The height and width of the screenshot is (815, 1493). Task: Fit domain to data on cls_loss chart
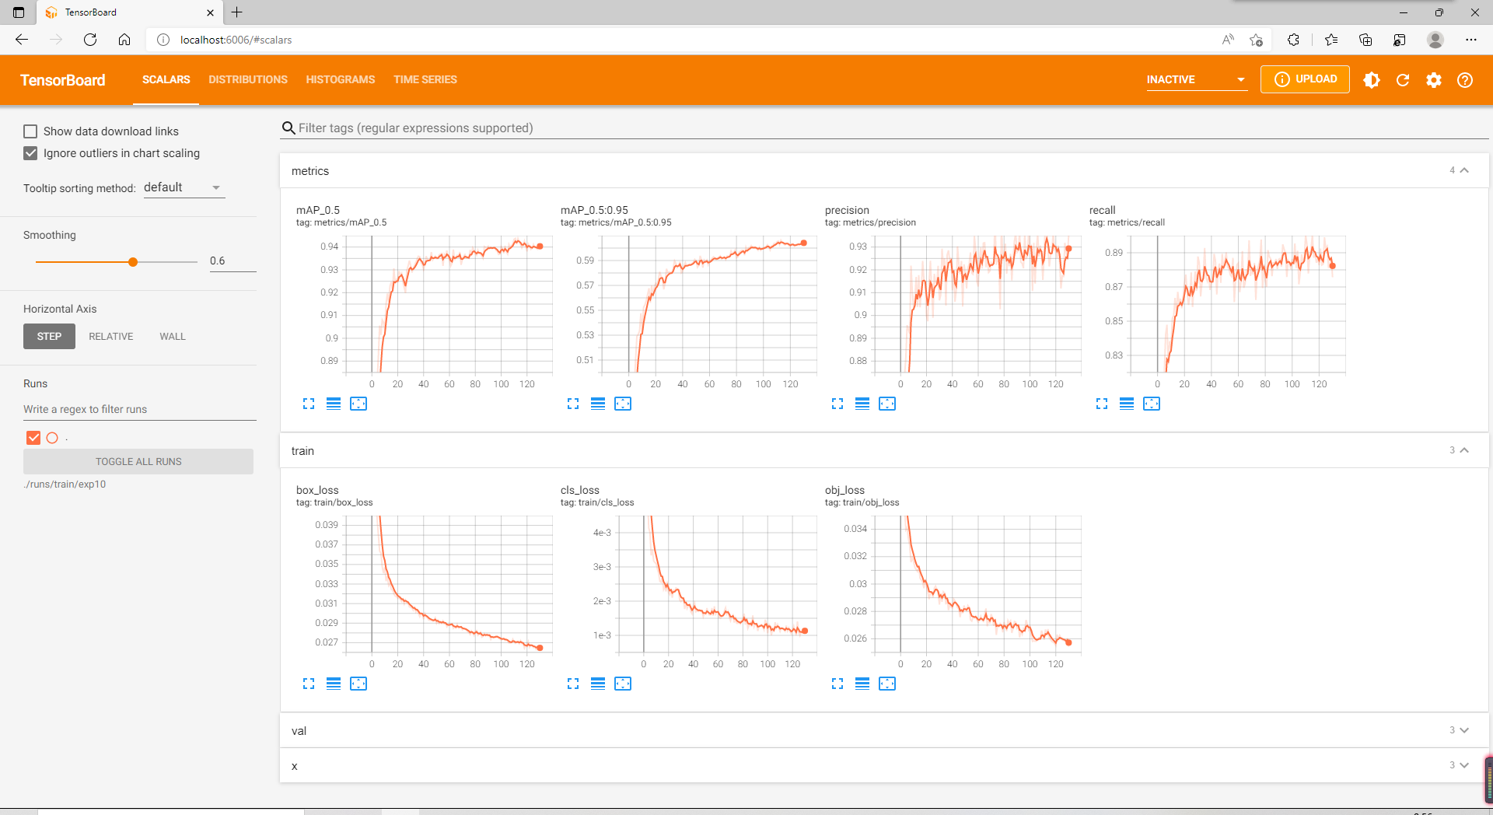point(623,684)
